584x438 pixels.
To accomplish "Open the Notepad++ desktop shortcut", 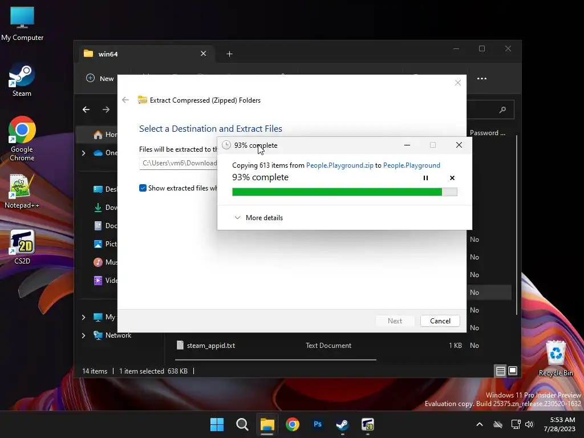I will coord(22,191).
